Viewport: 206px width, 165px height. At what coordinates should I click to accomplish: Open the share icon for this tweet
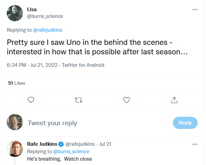(x=174, y=100)
